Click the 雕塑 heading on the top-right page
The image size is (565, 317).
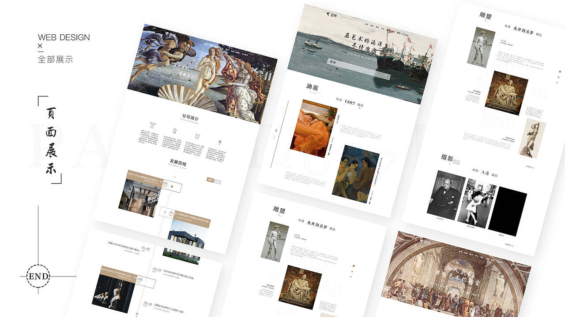[486, 15]
